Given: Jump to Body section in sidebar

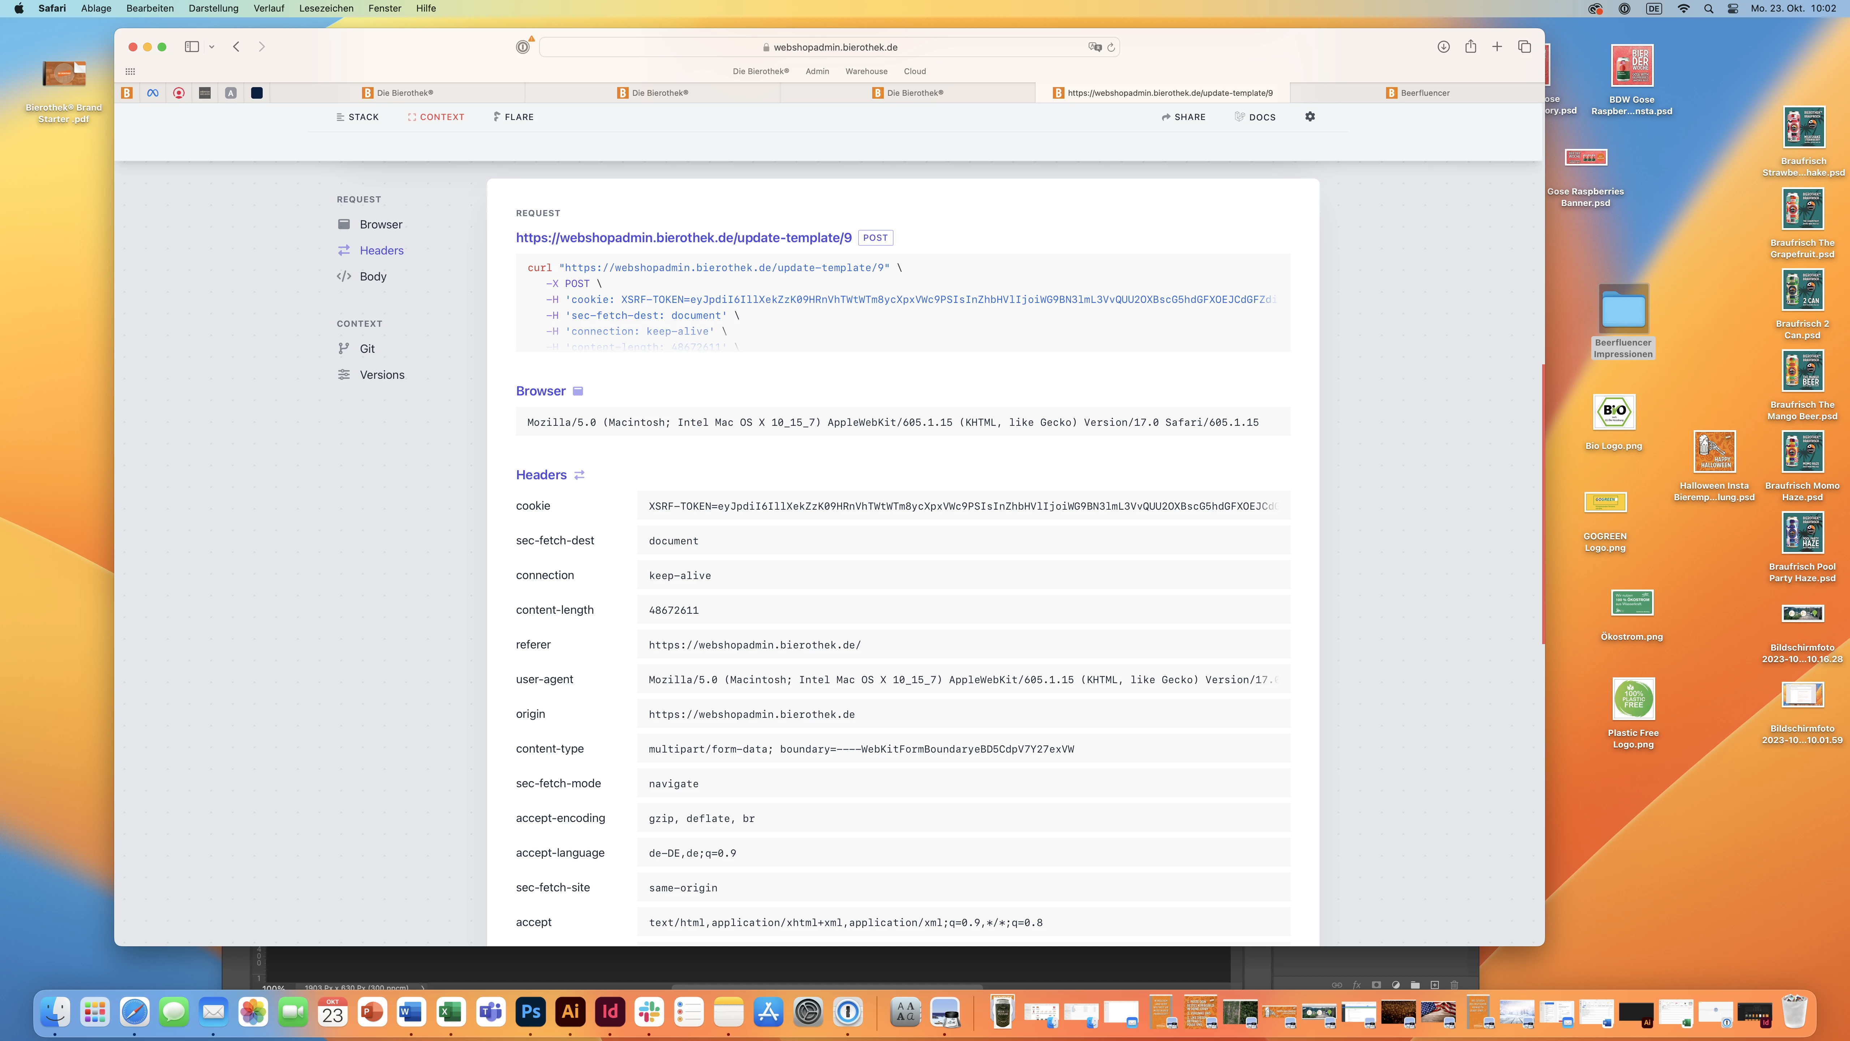Looking at the screenshot, I should pos(362,276).
